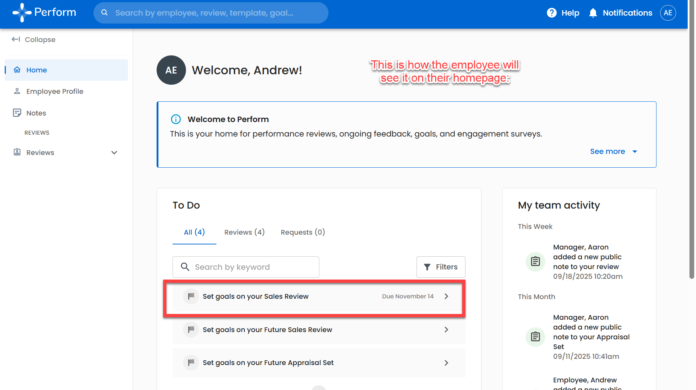Select 'Set goals on your Future Appraisal Set'
The width and height of the screenshot is (696, 390).
[268, 362]
